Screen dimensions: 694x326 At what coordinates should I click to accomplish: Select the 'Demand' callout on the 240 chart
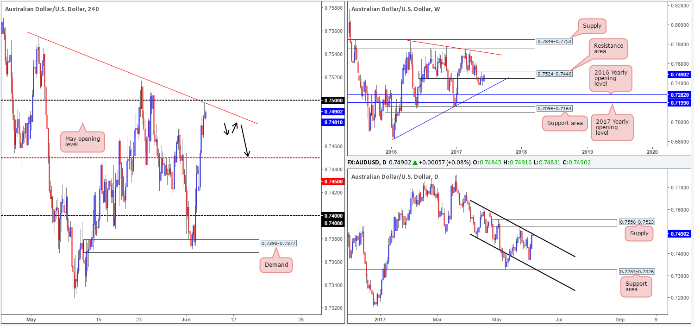(276, 265)
